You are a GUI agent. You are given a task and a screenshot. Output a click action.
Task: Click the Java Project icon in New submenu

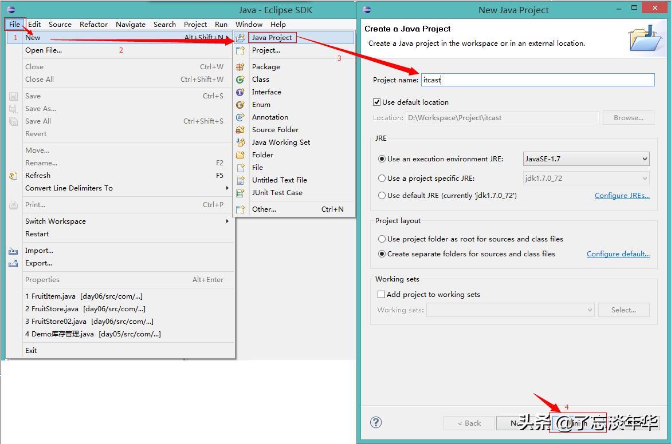[241, 38]
